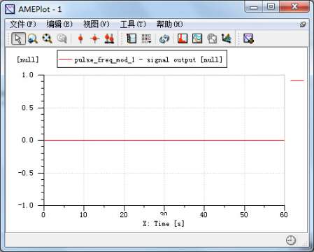Open the 文件(F) menu
The width and height of the screenshot is (314, 252).
(x=23, y=24)
